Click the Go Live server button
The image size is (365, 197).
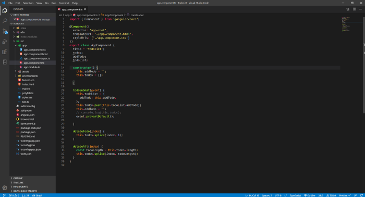point(310,195)
